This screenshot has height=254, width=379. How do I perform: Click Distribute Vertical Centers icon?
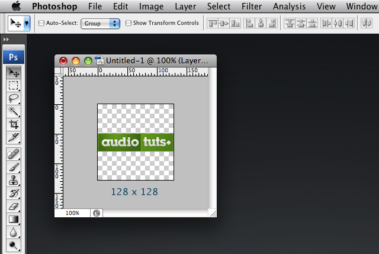(301, 24)
